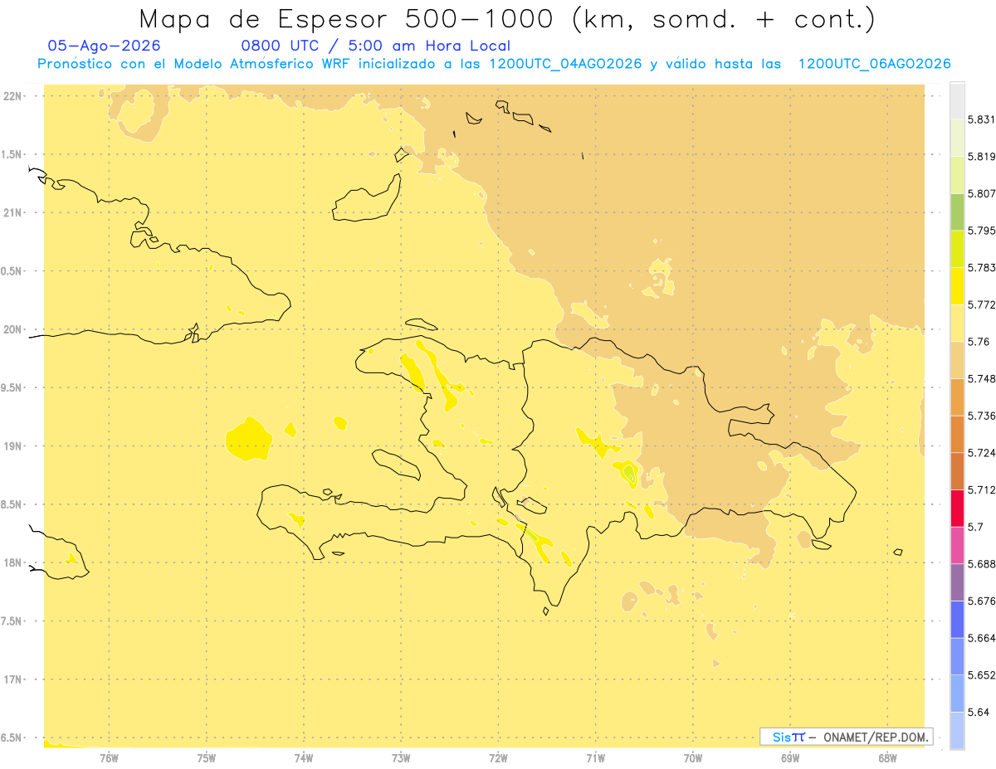Screen dimensions: 996x769
Task: Click the colorbar value '5.831'
Action: click(x=982, y=120)
